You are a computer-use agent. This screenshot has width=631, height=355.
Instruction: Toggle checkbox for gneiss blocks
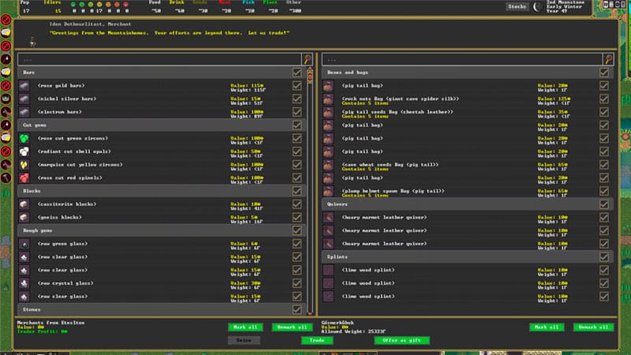pyautogui.click(x=297, y=218)
